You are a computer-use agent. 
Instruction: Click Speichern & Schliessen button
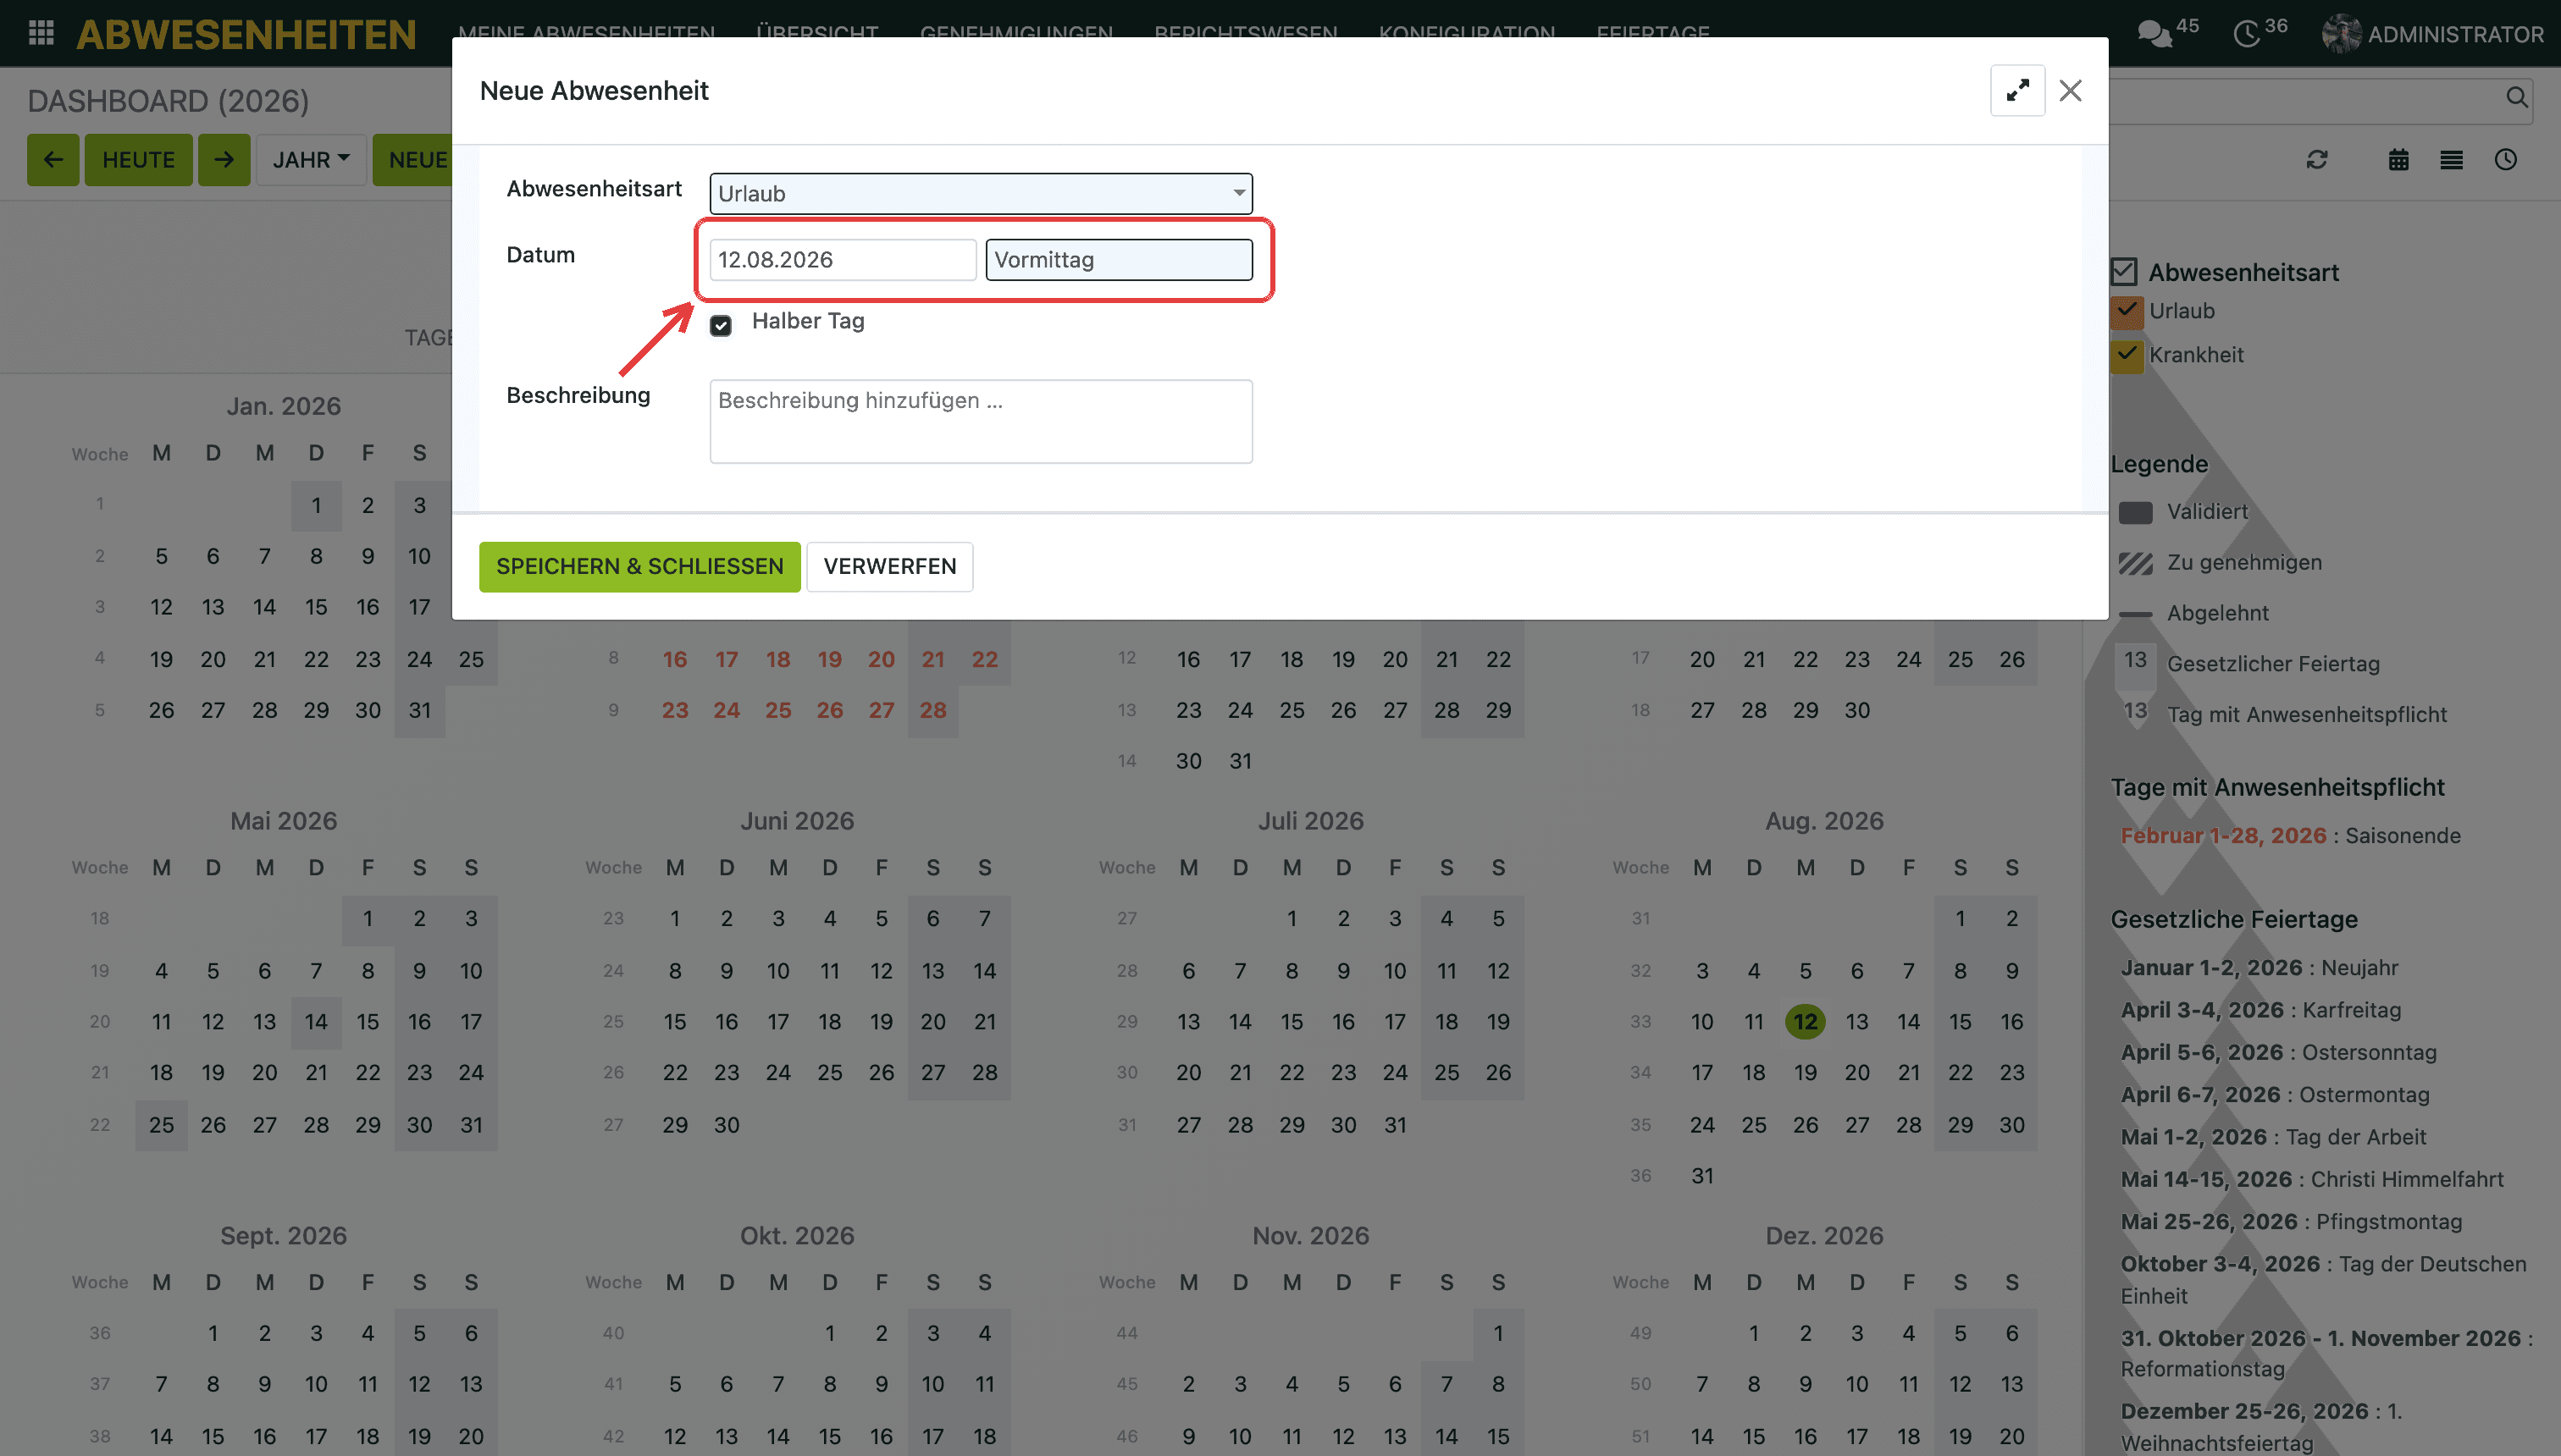pyautogui.click(x=639, y=566)
